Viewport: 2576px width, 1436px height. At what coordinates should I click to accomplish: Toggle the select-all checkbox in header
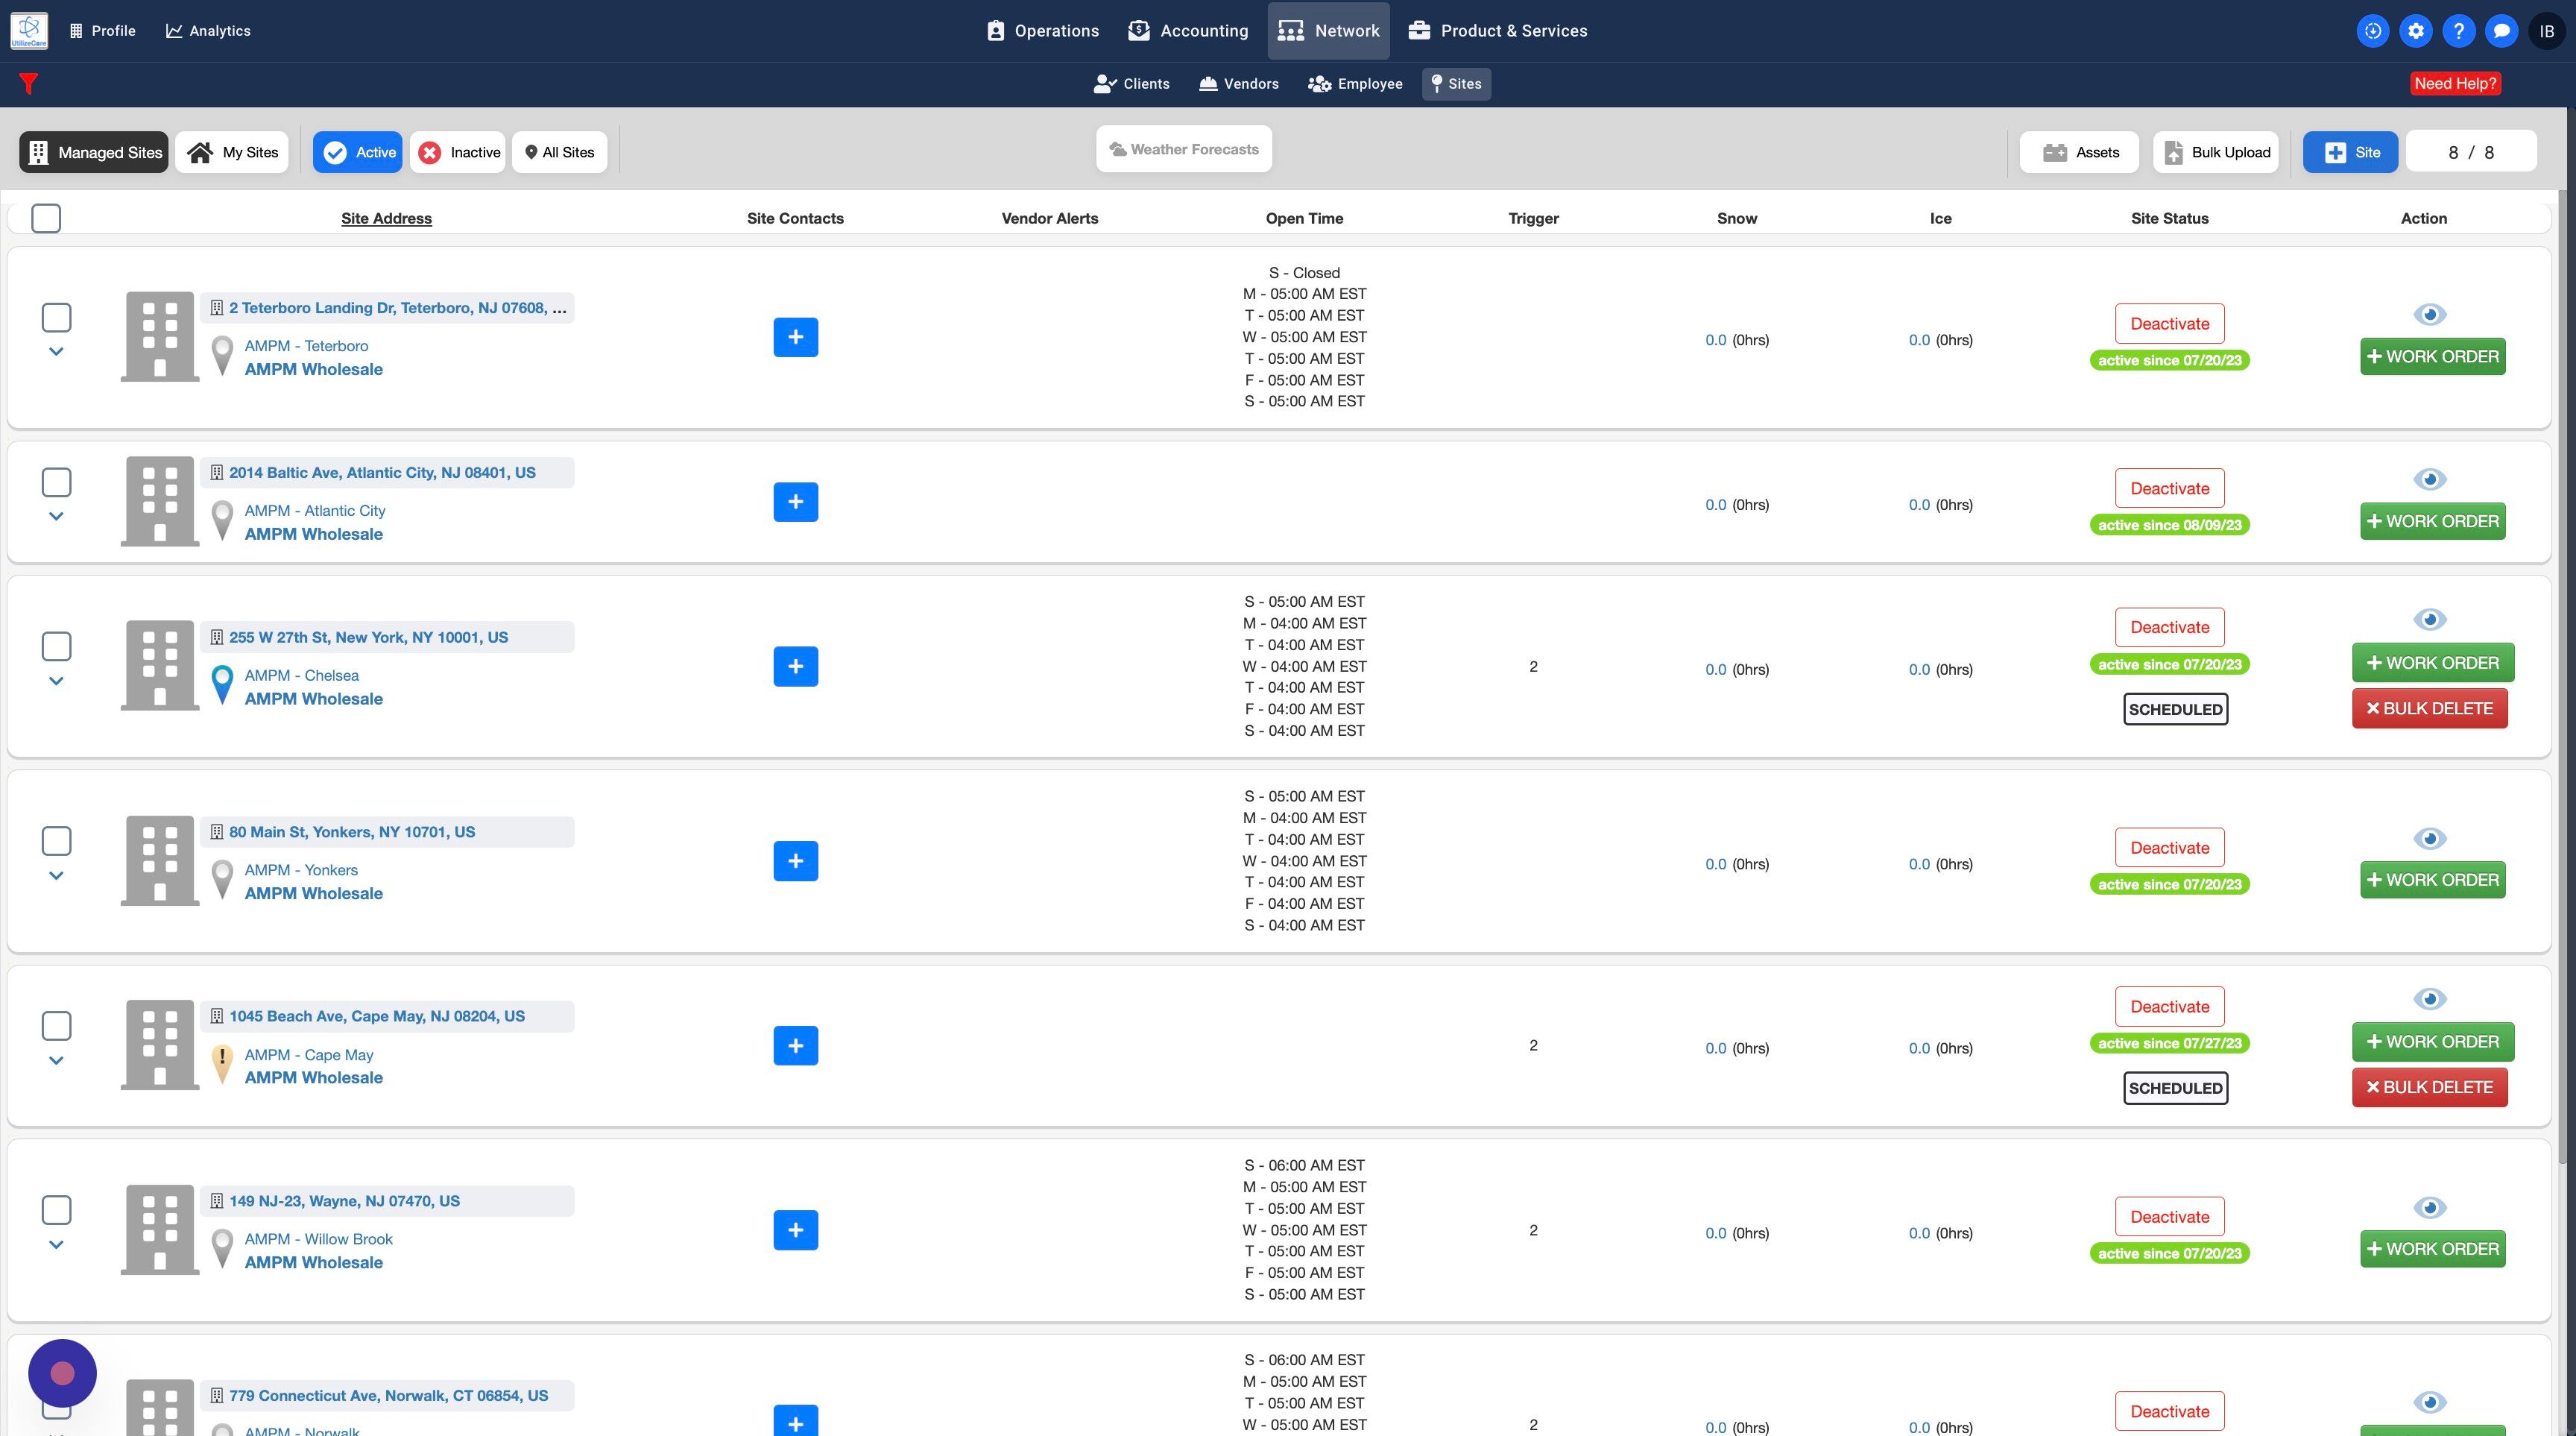coord(46,218)
